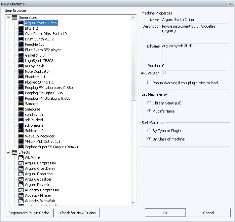This screenshot has height=222, width=235.
Task: Select the By Class of Machine option
Action: (150, 139)
